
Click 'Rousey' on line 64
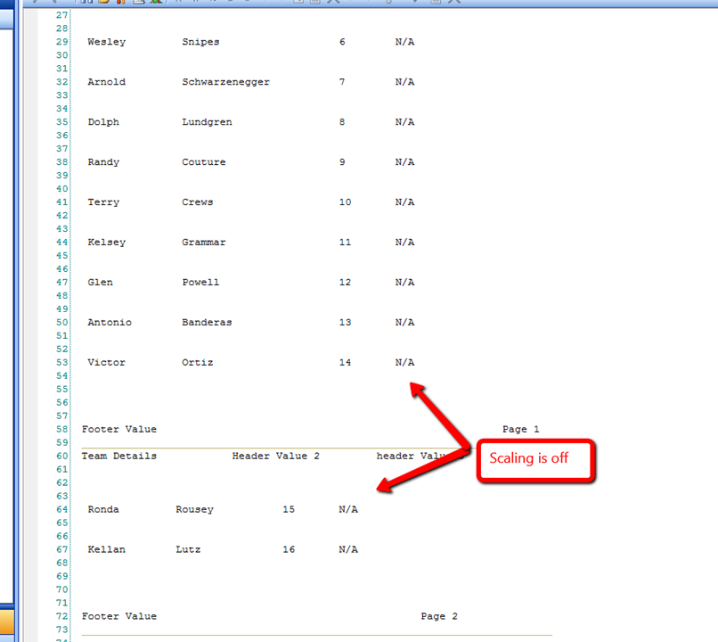tap(194, 510)
